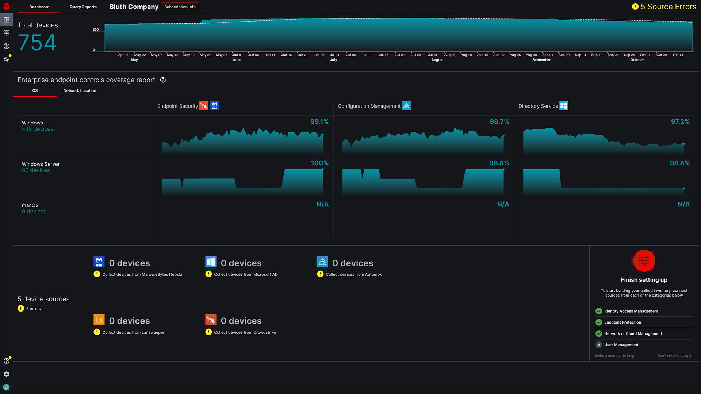
Task: Click the user avatar at sidebar bottom
Action: click(6, 387)
